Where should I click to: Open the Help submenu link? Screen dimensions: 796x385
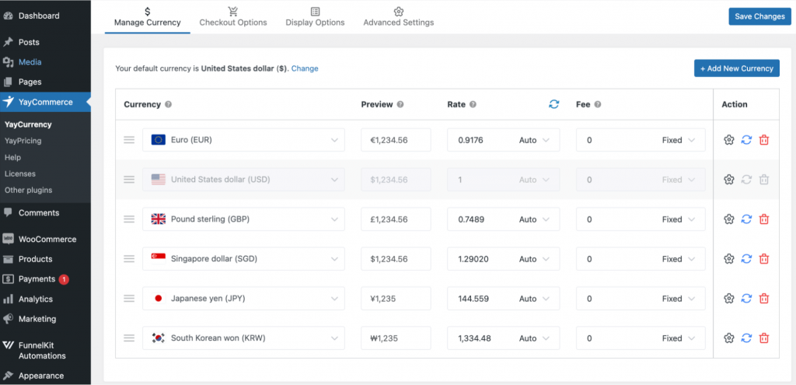pos(12,157)
